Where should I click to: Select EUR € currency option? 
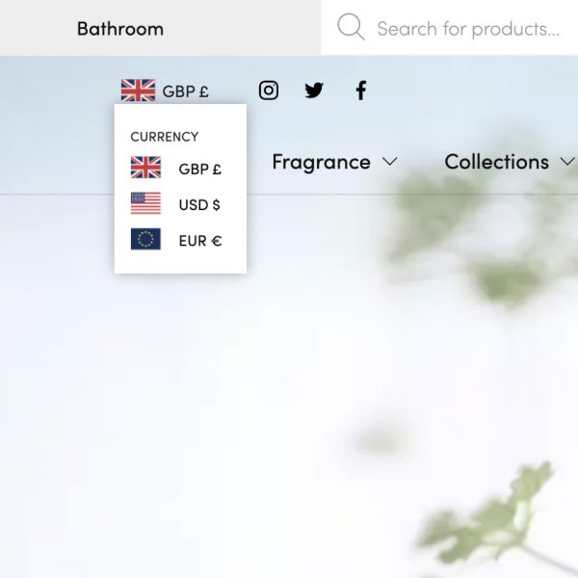click(176, 240)
